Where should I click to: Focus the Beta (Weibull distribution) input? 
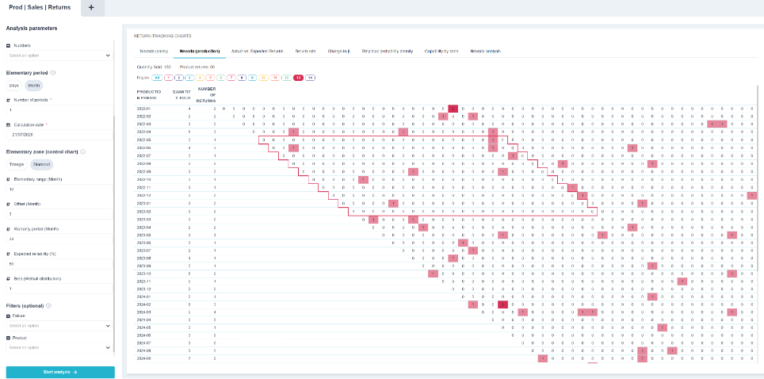[59, 289]
